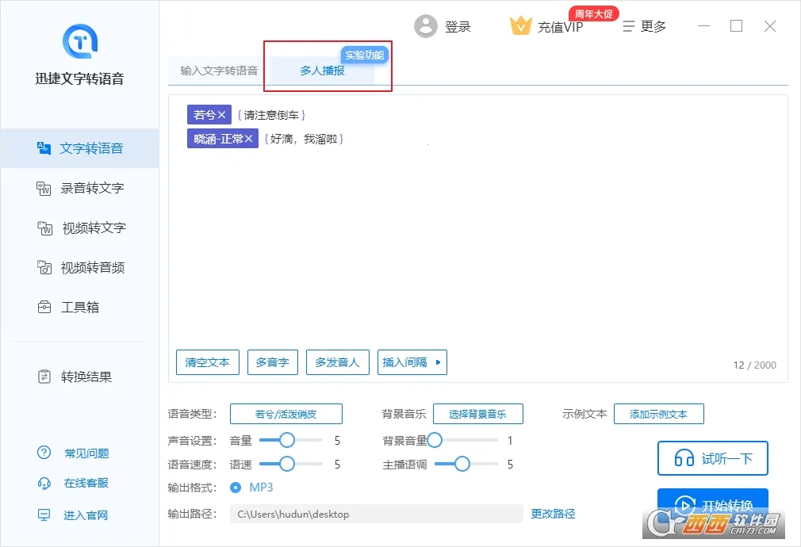The height and width of the screenshot is (547, 801).
Task: Click the 语速 speed slider handle
Action: point(287,464)
